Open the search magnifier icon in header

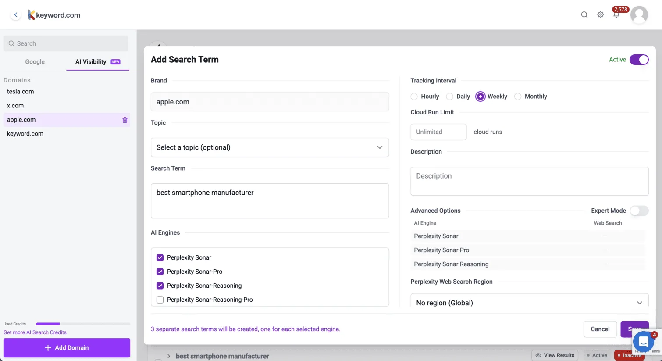click(584, 15)
